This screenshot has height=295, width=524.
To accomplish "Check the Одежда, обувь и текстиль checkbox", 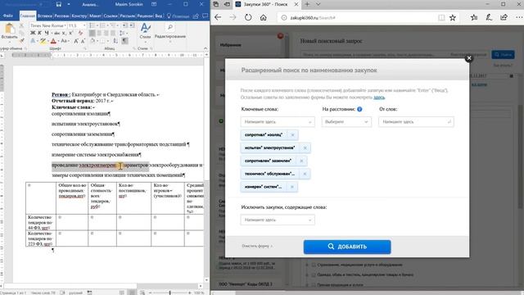I will point(314,275).
